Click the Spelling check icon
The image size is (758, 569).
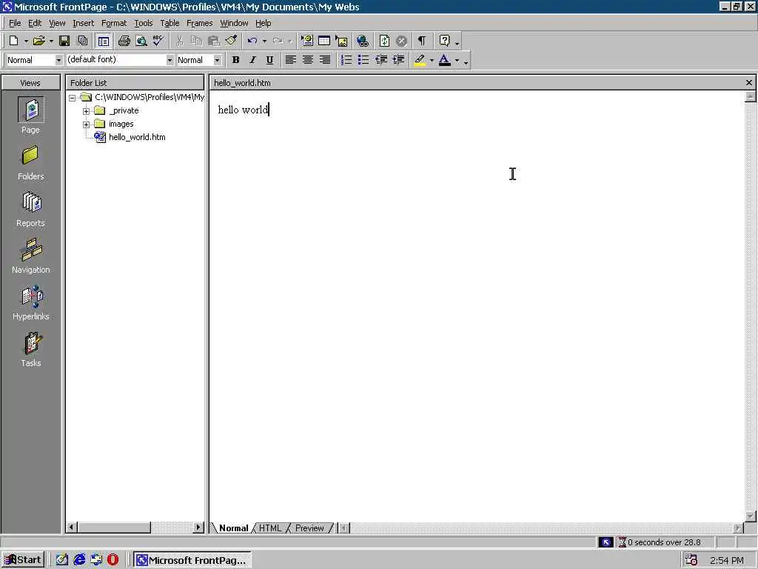(158, 41)
